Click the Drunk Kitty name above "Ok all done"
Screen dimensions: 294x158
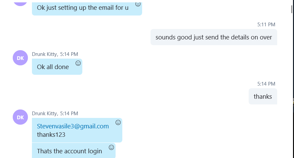(x=44, y=54)
